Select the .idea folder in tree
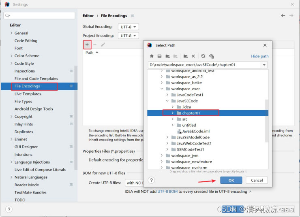300x217 pixels. click(184, 107)
